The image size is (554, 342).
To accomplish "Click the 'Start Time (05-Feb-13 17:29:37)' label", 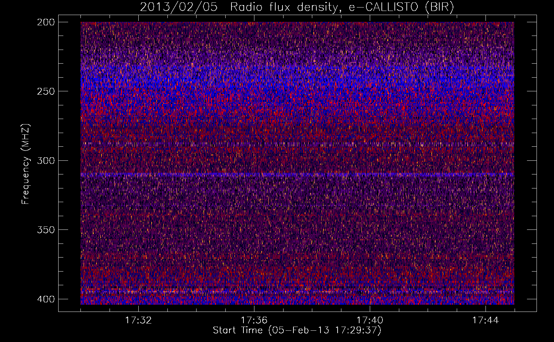I will (297, 330).
